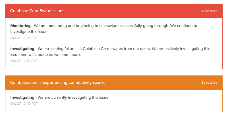
Task: Click 'We are currently investigating this issue' text
Action: 74,98
